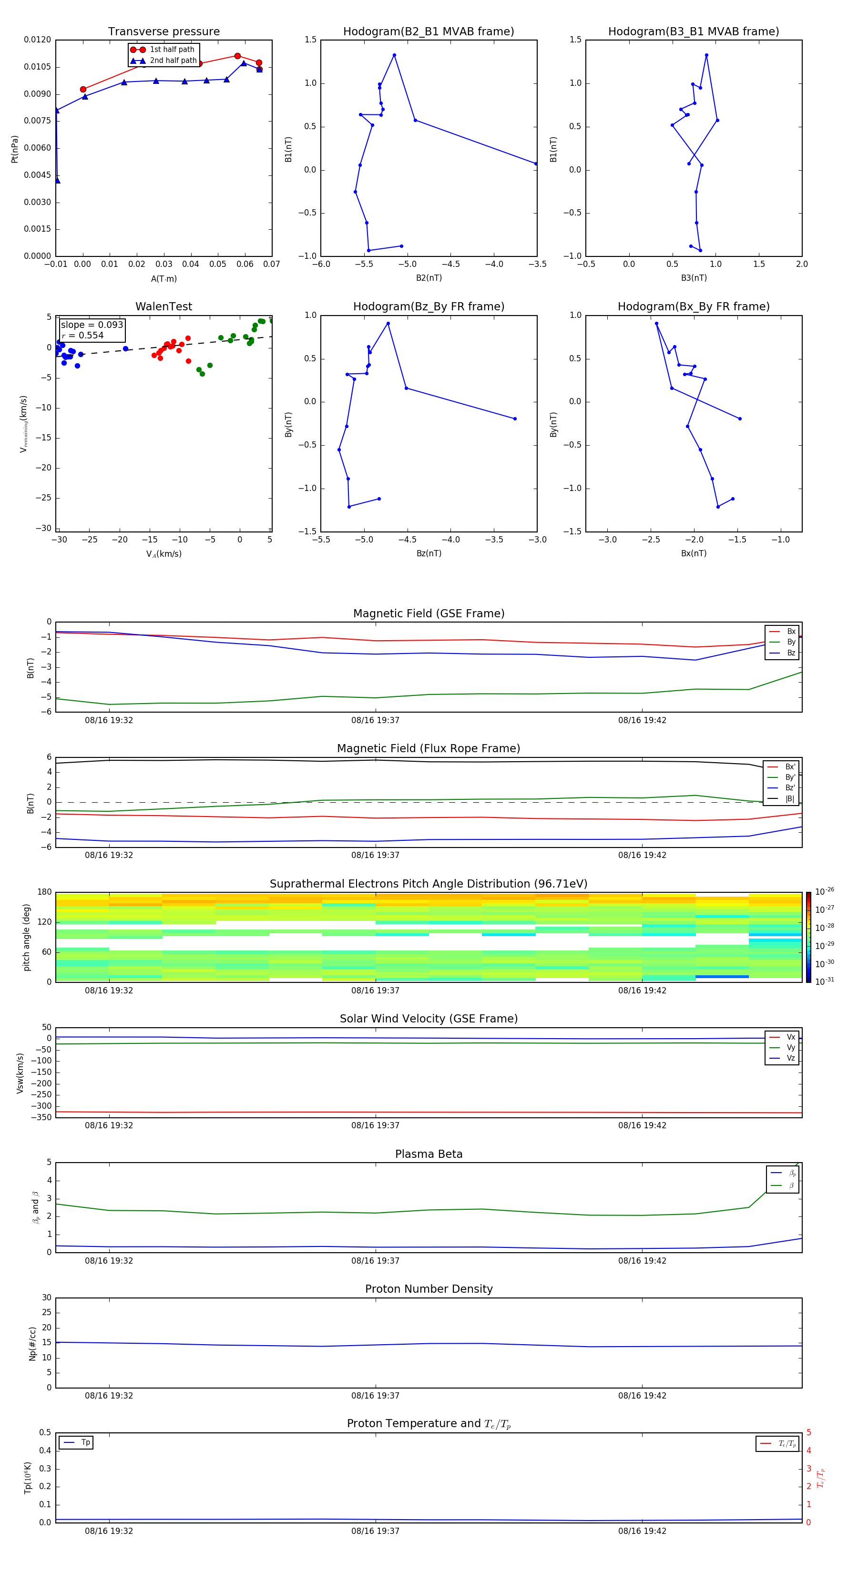Select the "|B|" legend entry
The height and width of the screenshot is (1573, 858).
tap(782, 799)
